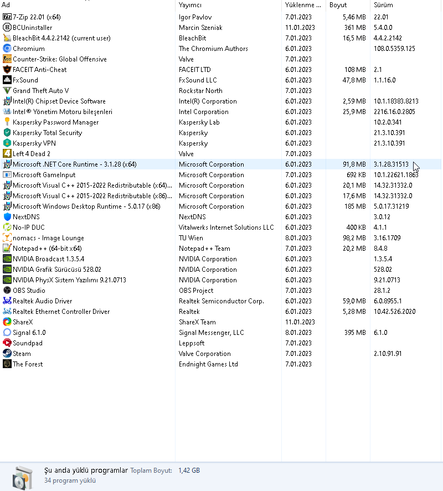Viewport: 443px width, 491px height.
Task: Select The Forest game icon
Action: point(7,364)
